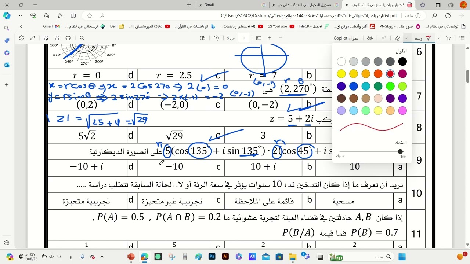Click the translate icon in PDF toolbar

370,38
